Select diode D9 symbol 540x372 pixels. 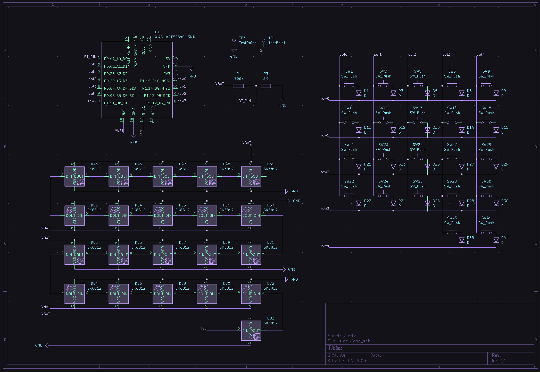tap(496, 93)
